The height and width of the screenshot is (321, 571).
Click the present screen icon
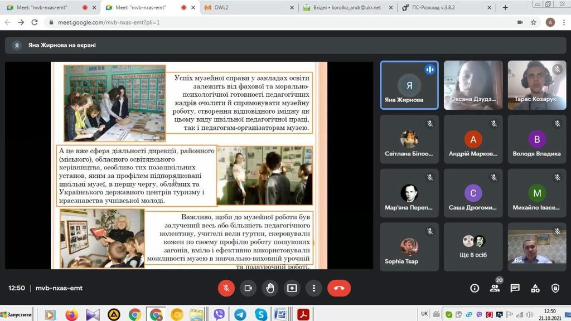[x=292, y=288]
